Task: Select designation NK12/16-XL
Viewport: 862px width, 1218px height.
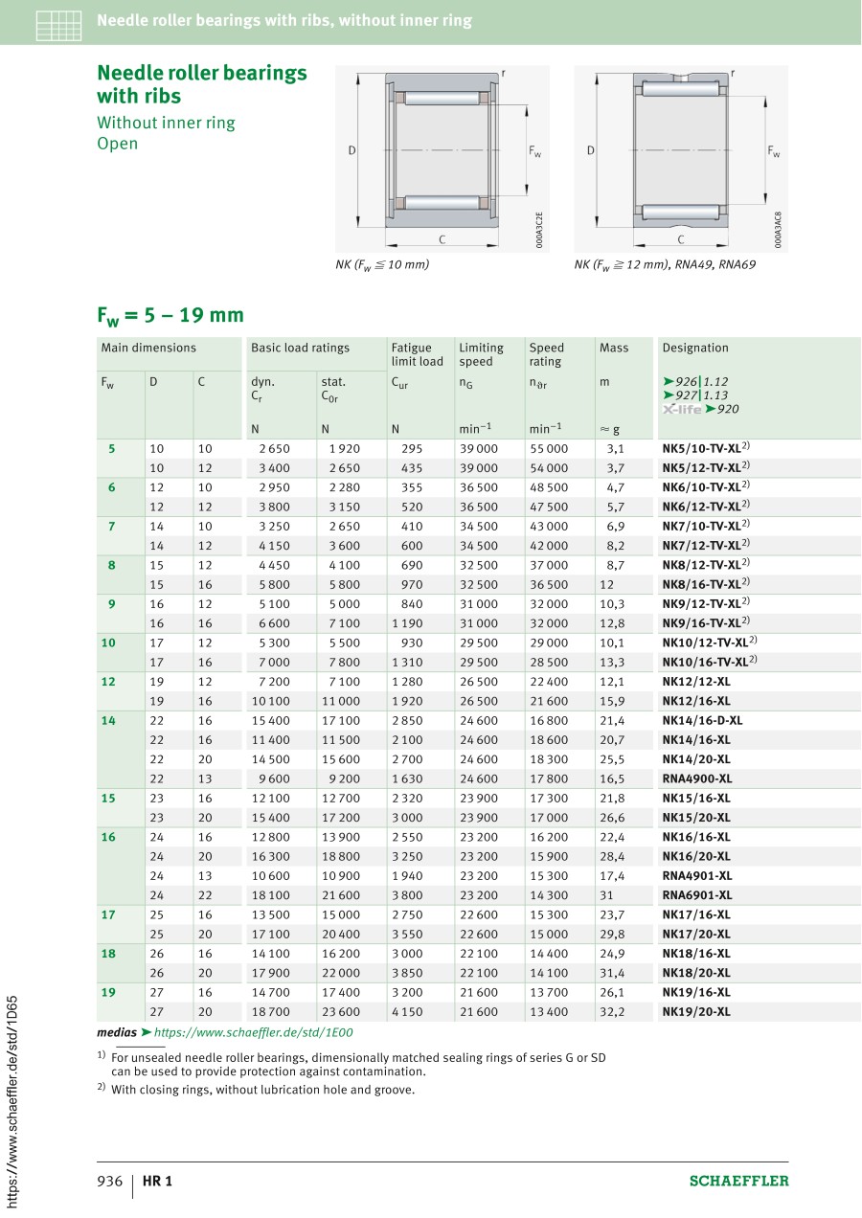Action: pos(696,701)
